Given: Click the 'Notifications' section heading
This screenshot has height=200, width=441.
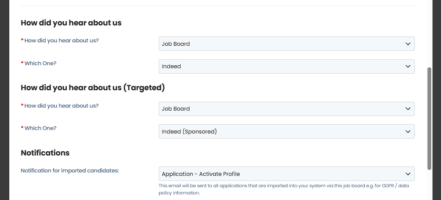Looking at the screenshot, I should (45, 153).
